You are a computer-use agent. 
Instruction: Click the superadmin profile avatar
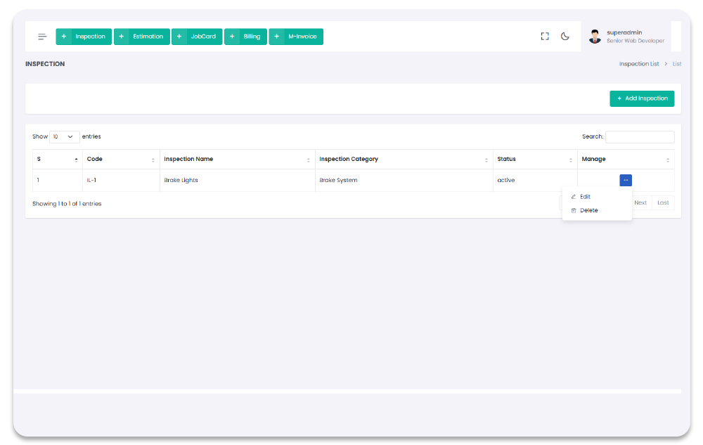tap(595, 37)
